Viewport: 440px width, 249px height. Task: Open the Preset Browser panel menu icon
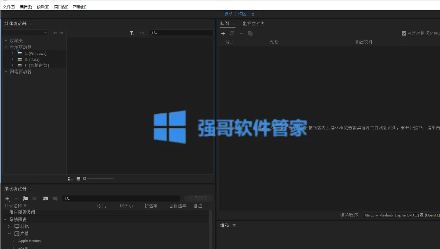[31, 189]
